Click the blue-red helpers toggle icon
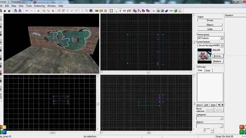Image resolution: width=246 pixels, height=138 pixels. click(135, 11)
